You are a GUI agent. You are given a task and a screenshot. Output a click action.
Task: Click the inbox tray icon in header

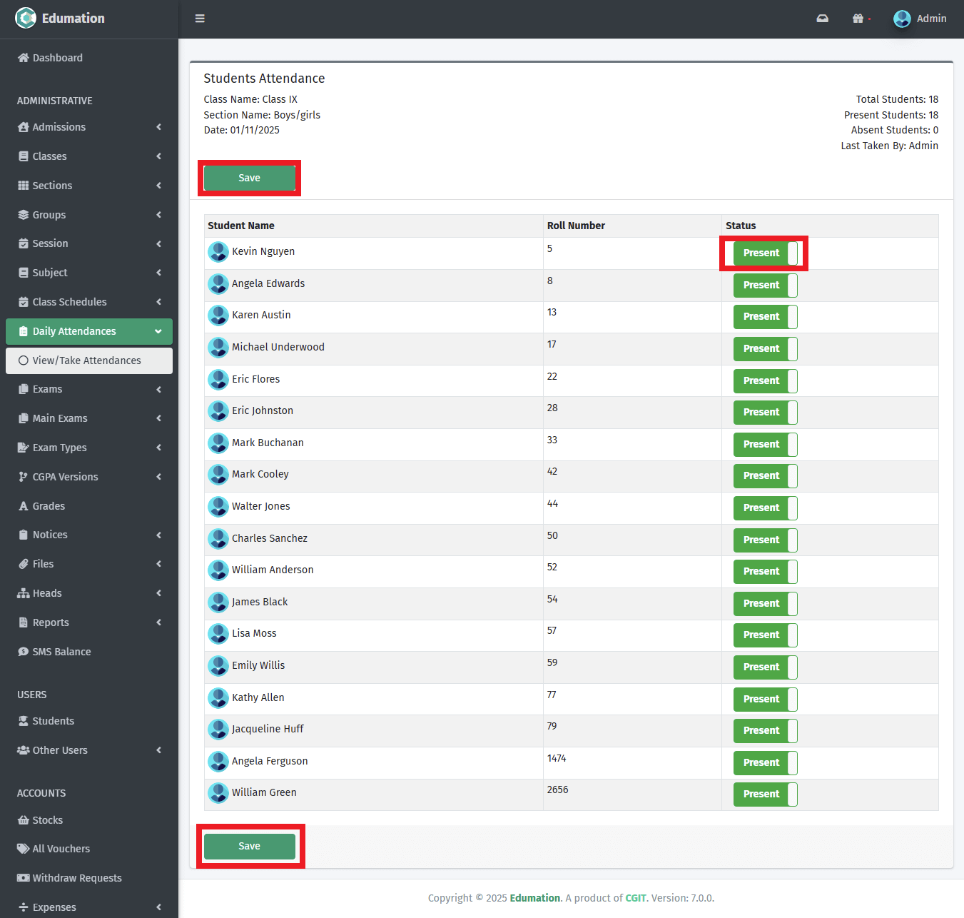coord(822,19)
